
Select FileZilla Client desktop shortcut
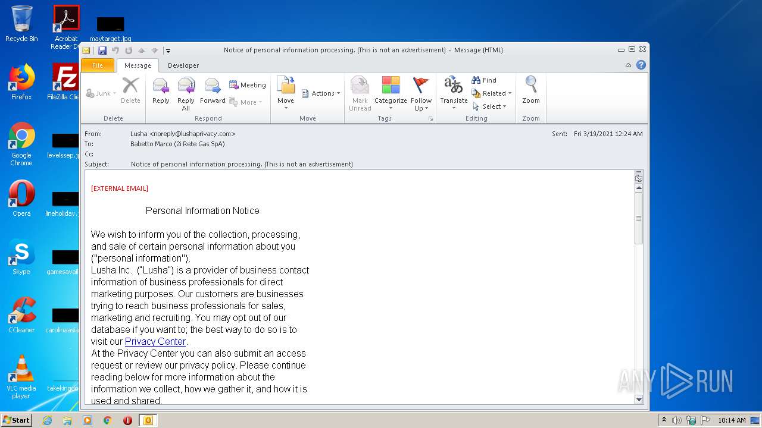click(x=64, y=82)
